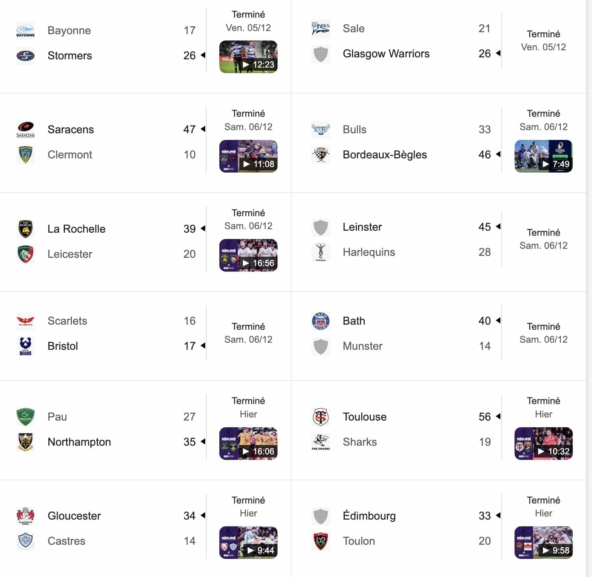
Task: Click the Bath Rugby crest
Action: tap(321, 321)
